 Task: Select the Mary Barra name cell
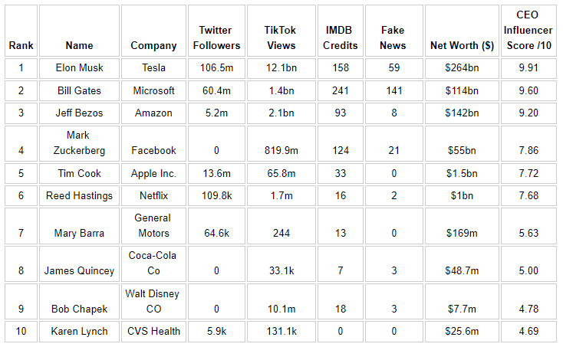(79, 233)
